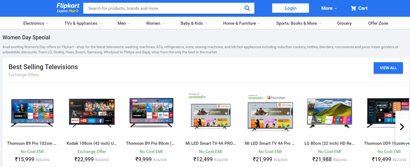Click the carousel next arrow
Image resolution: width=410 pixels, height=167 pixels.
pyautogui.click(x=402, y=127)
